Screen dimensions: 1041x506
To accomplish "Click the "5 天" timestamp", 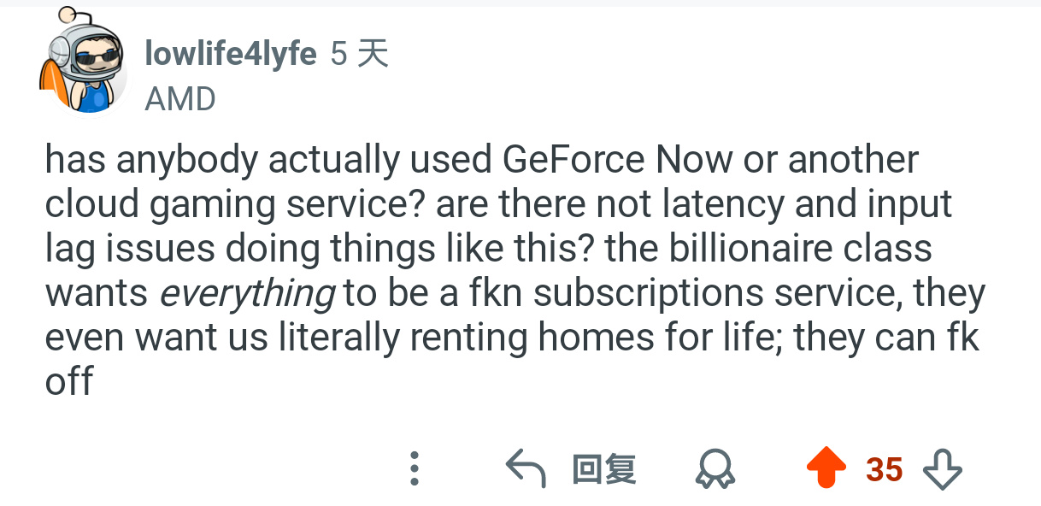I will click(x=359, y=55).
